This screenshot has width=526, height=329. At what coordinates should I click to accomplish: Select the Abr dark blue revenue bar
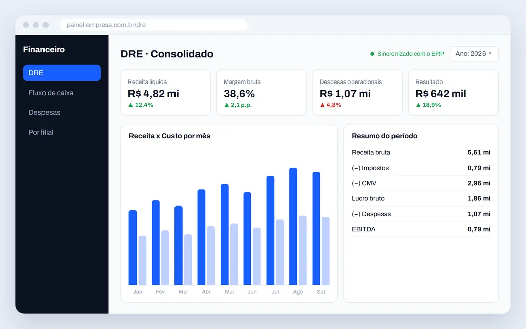click(202, 237)
